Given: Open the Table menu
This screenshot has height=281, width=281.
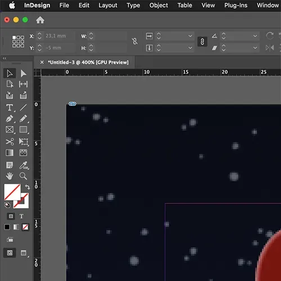Looking at the screenshot, I should tap(185, 5).
